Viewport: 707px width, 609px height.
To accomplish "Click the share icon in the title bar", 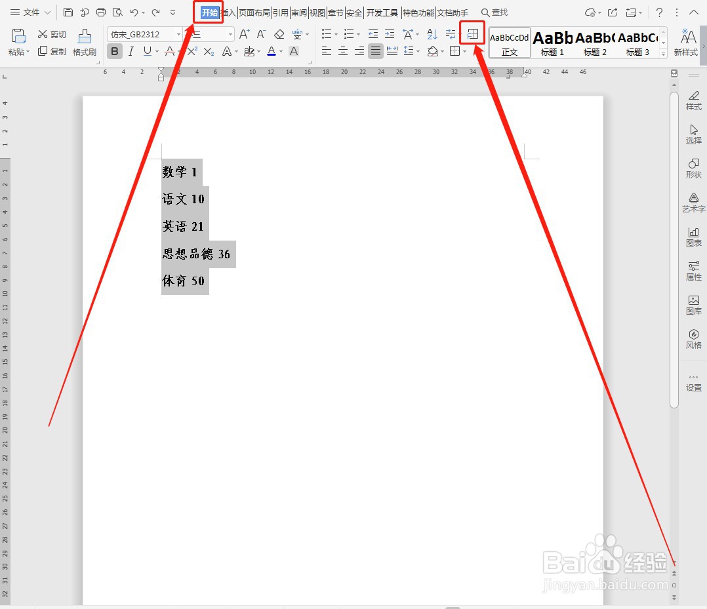I will coord(613,12).
